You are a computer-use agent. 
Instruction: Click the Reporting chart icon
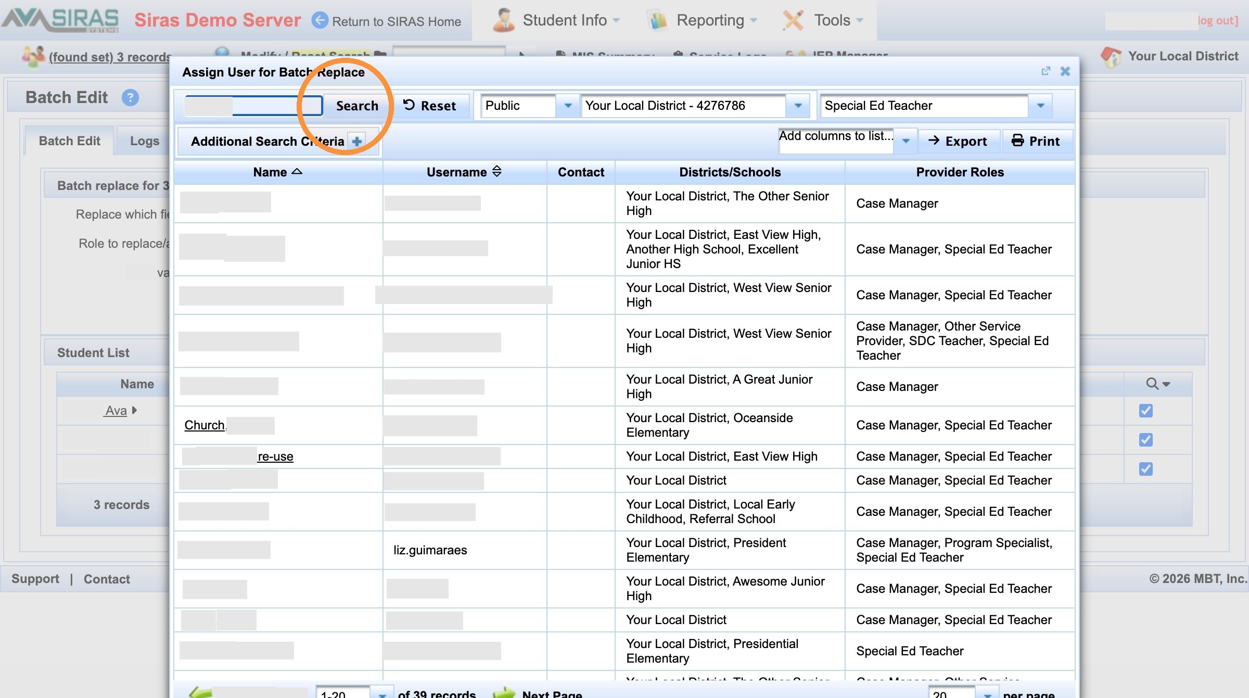658,20
